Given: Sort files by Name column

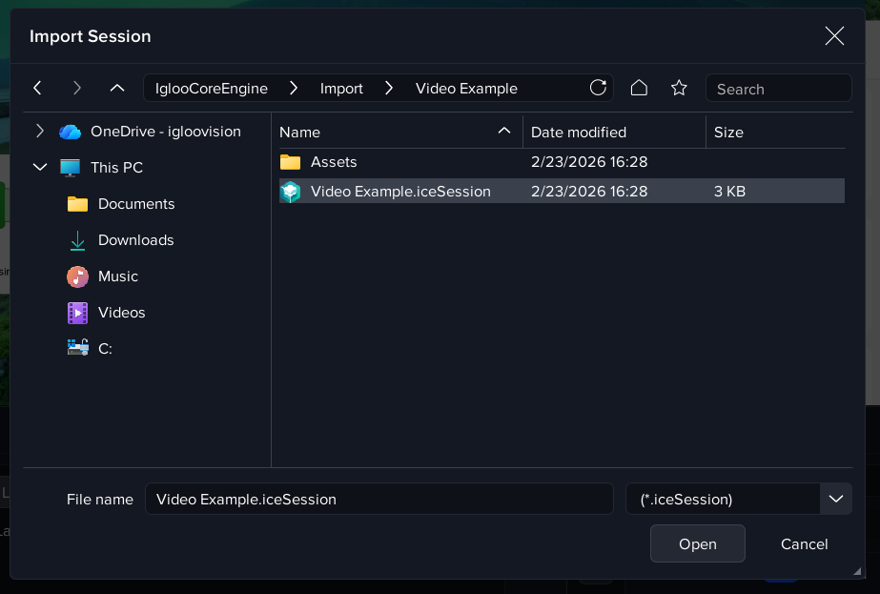Looking at the screenshot, I should point(300,133).
